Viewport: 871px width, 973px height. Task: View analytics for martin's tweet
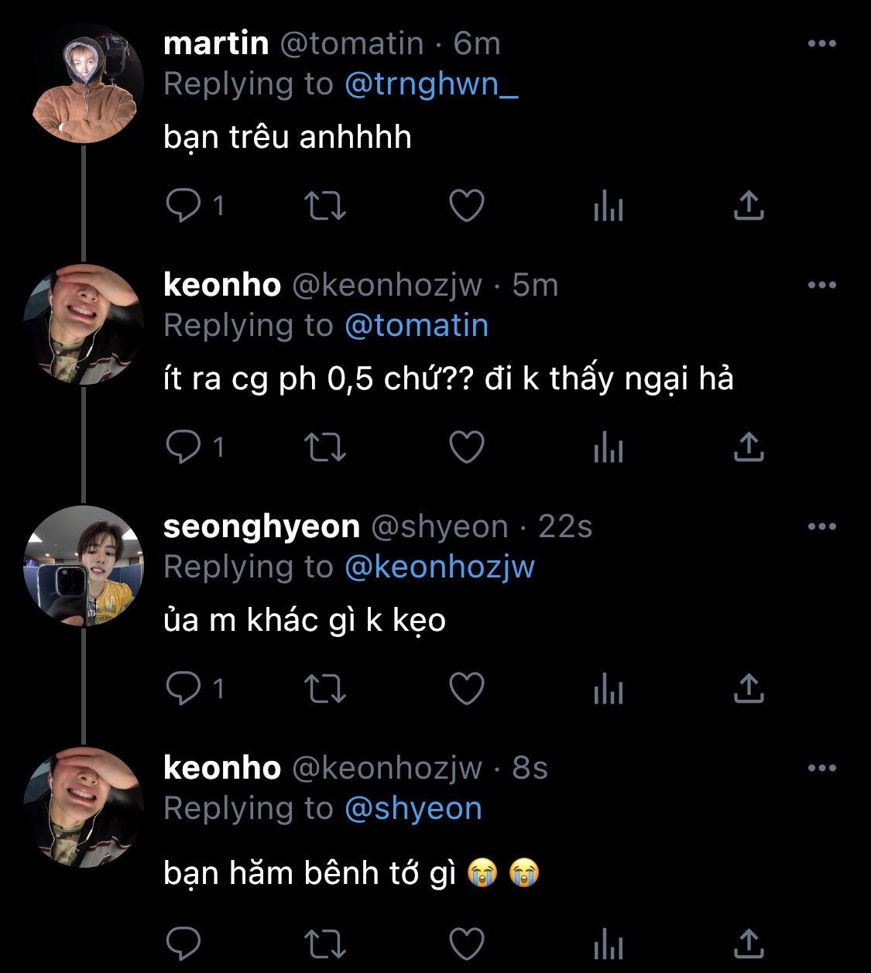609,206
